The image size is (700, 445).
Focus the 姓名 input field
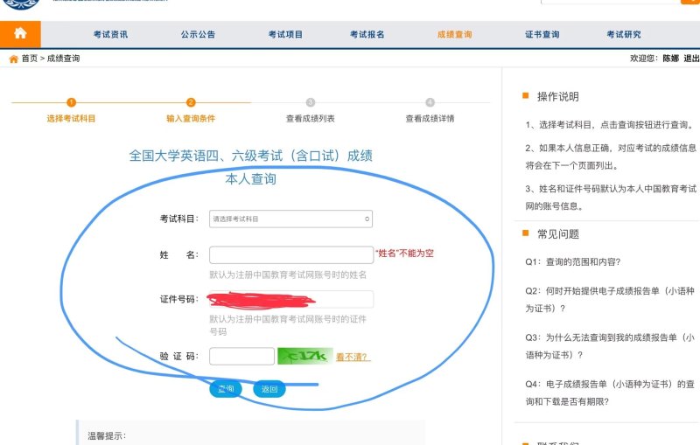click(291, 255)
